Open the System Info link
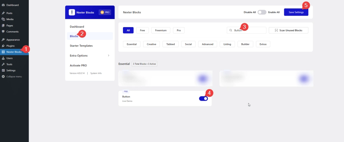Viewport: 344px width, 142px height. point(96,73)
